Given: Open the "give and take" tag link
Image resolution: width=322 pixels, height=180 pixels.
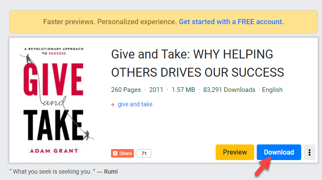Looking at the screenshot, I should tap(135, 104).
